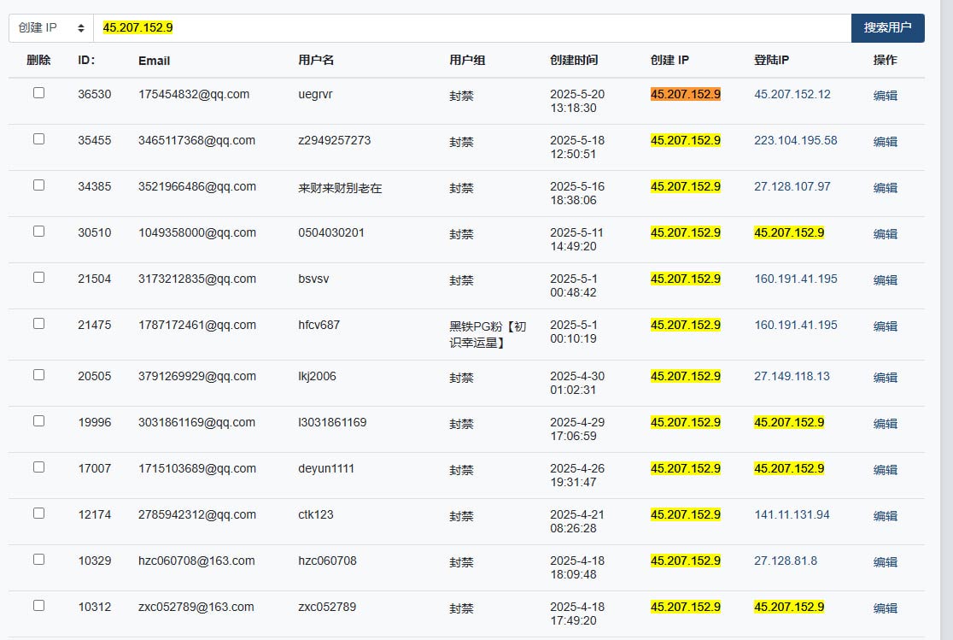Click email hzc060708@163.com

point(196,561)
